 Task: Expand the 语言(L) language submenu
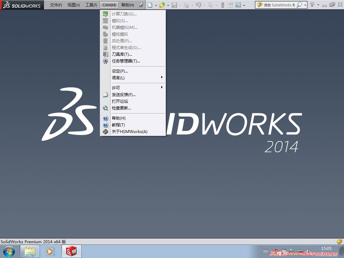point(162,77)
